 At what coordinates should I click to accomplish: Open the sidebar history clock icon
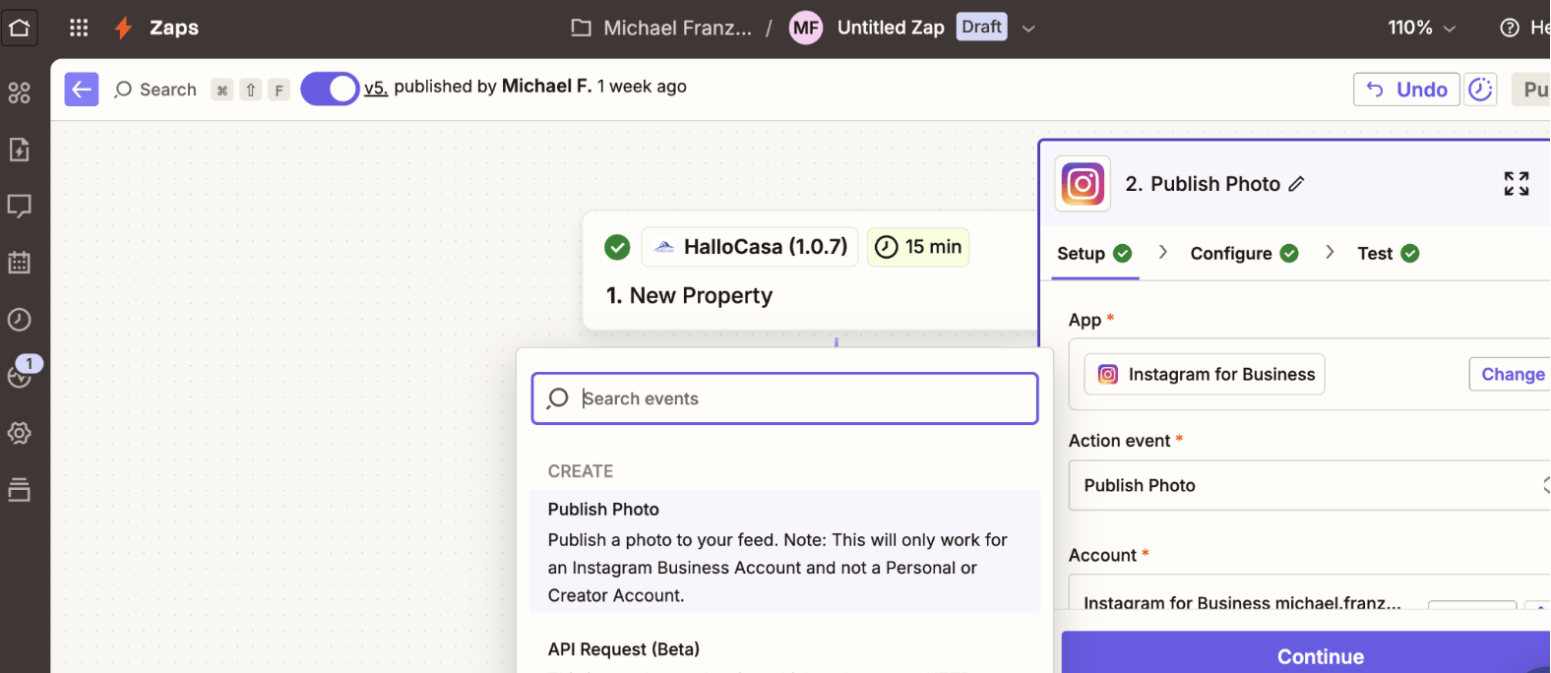click(20, 320)
